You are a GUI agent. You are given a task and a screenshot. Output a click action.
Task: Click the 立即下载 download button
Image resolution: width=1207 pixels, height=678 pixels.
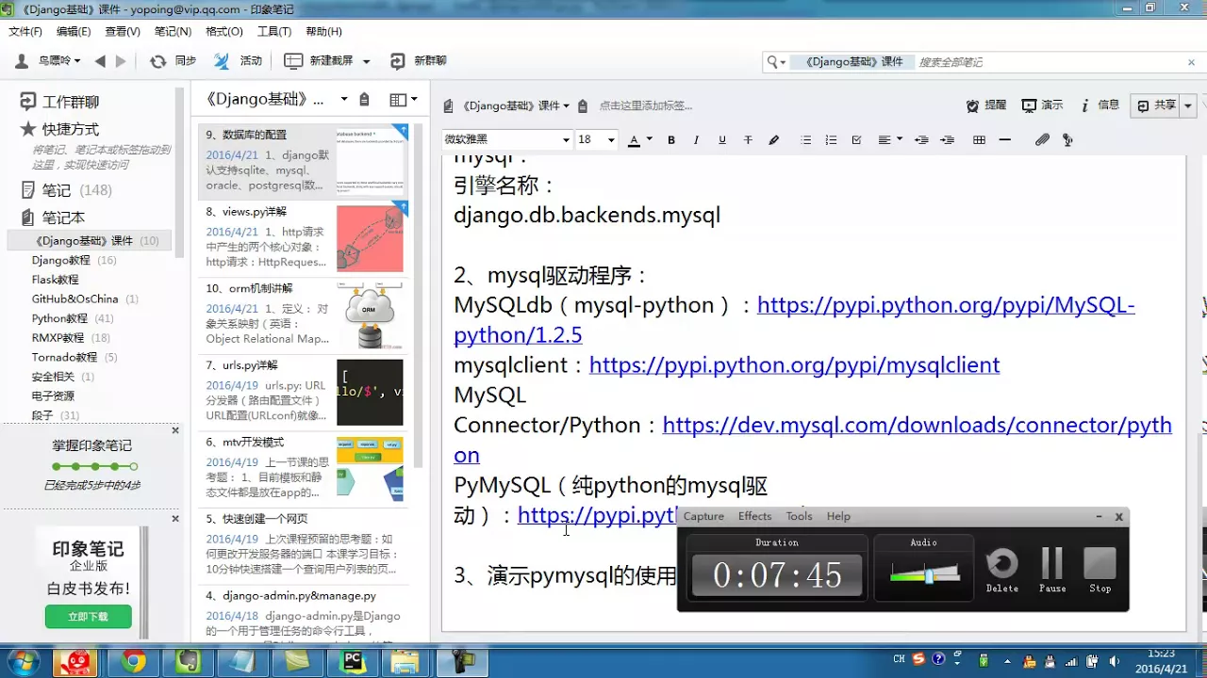pyautogui.click(x=88, y=617)
